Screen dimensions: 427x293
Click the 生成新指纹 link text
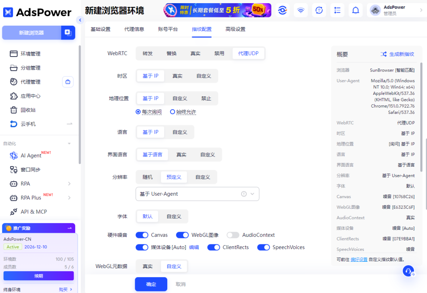pyautogui.click(x=402, y=54)
